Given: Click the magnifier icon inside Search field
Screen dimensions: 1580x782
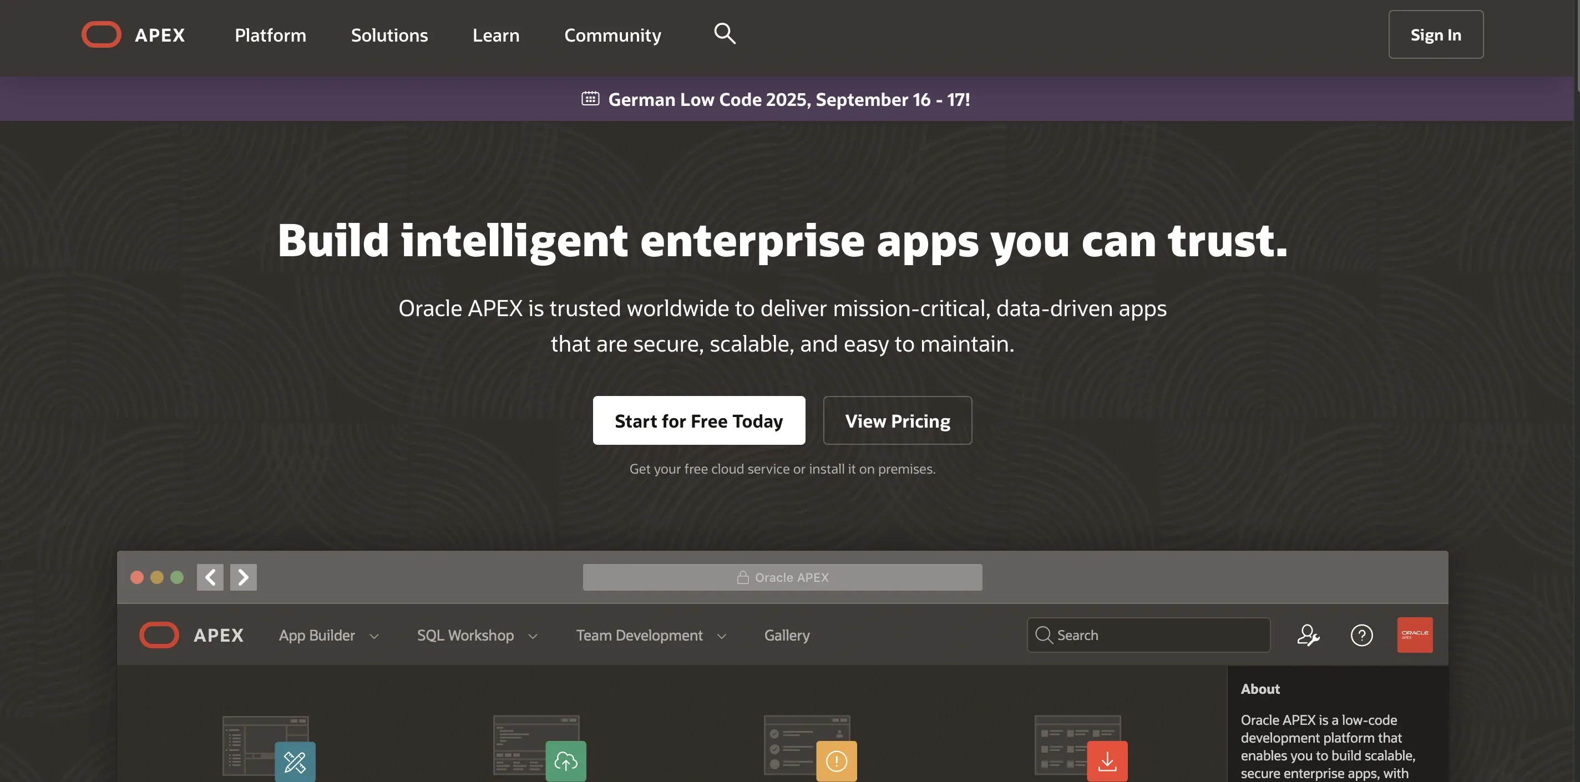Looking at the screenshot, I should pyautogui.click(x=1044, y=635).
